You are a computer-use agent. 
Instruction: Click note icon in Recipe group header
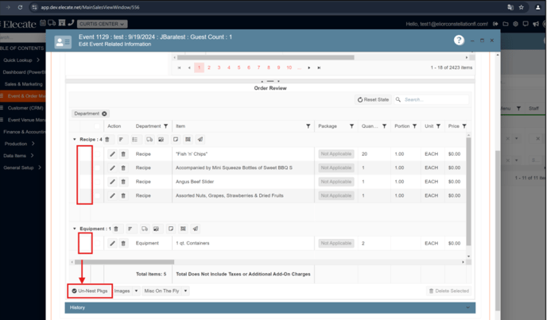click(176, 140)
